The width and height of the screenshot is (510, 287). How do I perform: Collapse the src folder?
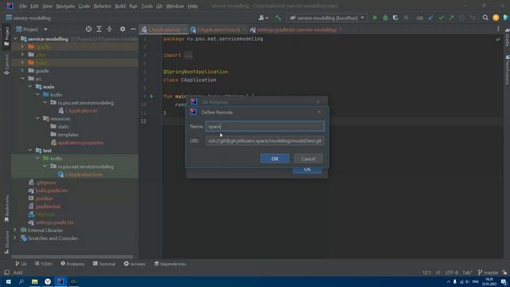click(23, 79)
